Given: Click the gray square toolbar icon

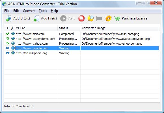Looking at the screenshot, I should click(99, 18).
